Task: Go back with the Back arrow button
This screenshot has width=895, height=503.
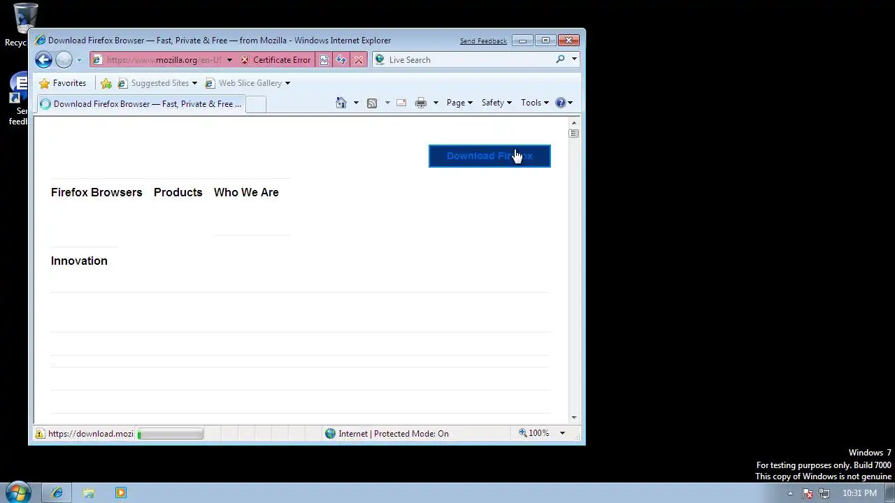Action: tap(43, 60)
